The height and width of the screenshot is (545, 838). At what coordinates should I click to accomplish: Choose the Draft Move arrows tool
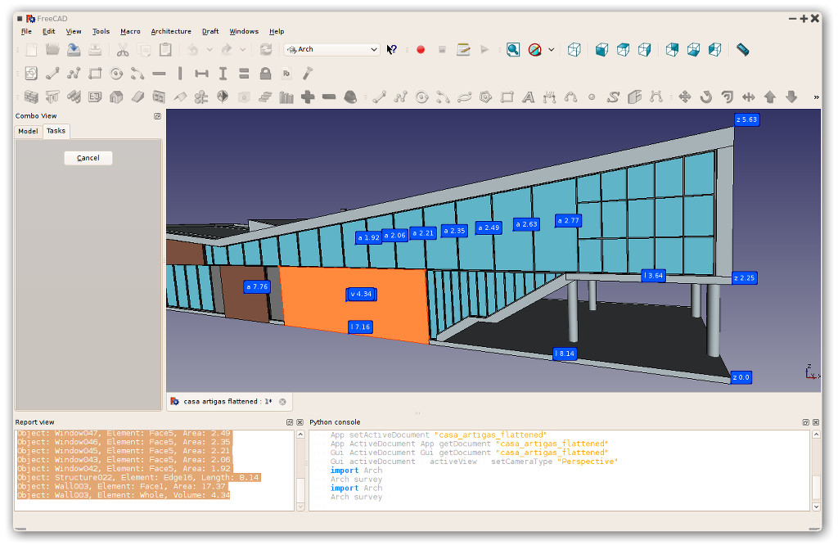[x=685, y=97]
